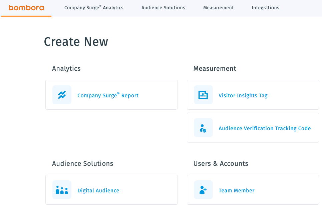Click the Team Member card
322x207 pixels.
[x=253, y=190]
